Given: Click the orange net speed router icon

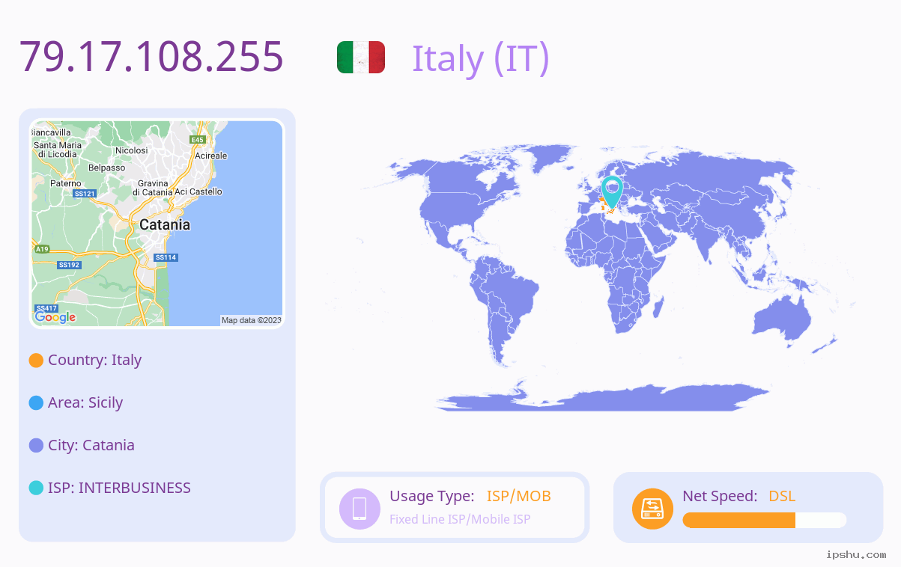Looking at the screenshot, I should coord(652,509).
